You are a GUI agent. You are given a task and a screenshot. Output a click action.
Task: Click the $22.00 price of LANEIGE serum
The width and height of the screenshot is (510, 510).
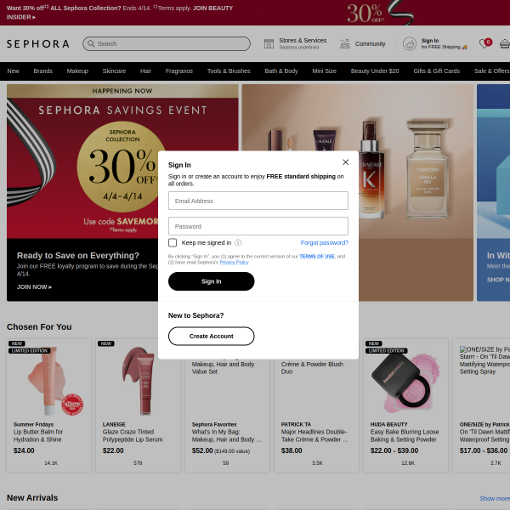113,450
